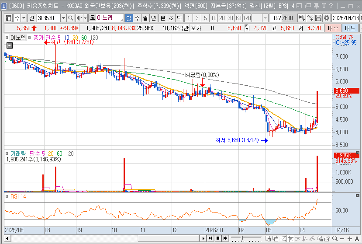The image size is (362, 244).
Task: Choose the 5 interval button
Action: click(205, 18)
